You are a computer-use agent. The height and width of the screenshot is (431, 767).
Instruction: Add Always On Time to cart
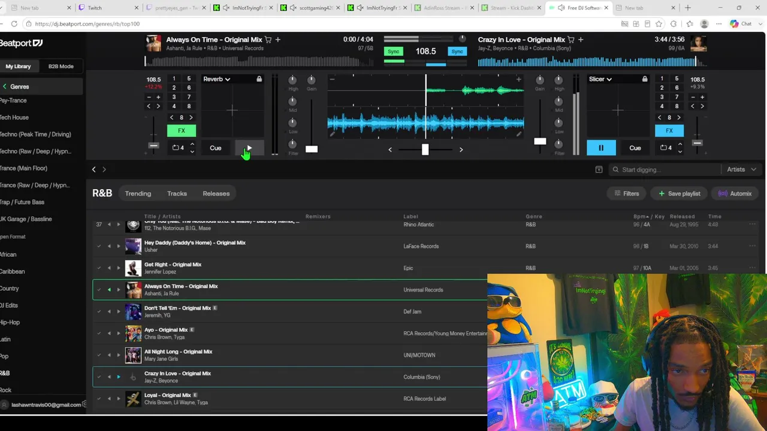[268, 40]
